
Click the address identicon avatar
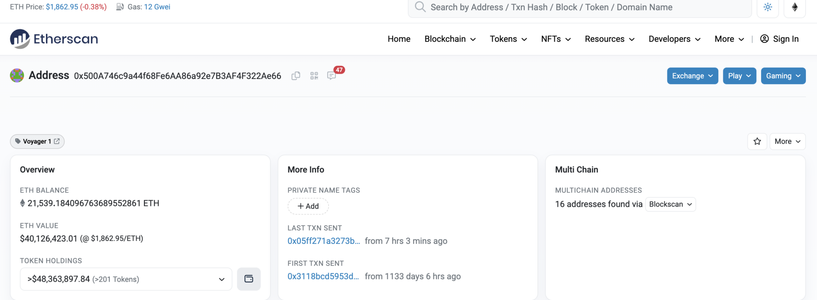pos(17,75)
